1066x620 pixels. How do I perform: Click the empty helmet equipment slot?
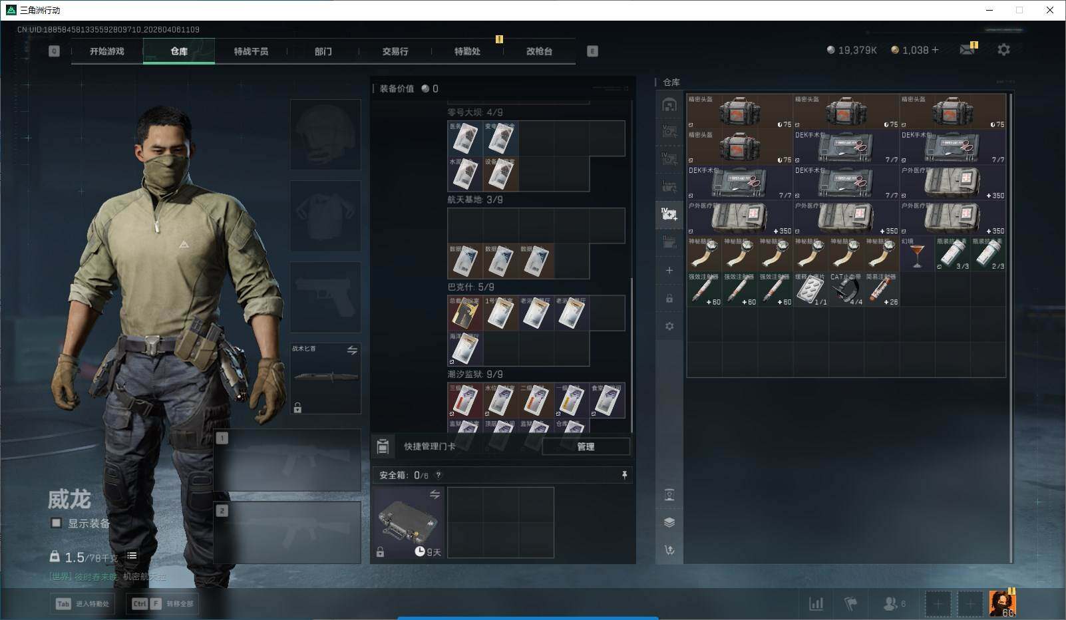325,134
